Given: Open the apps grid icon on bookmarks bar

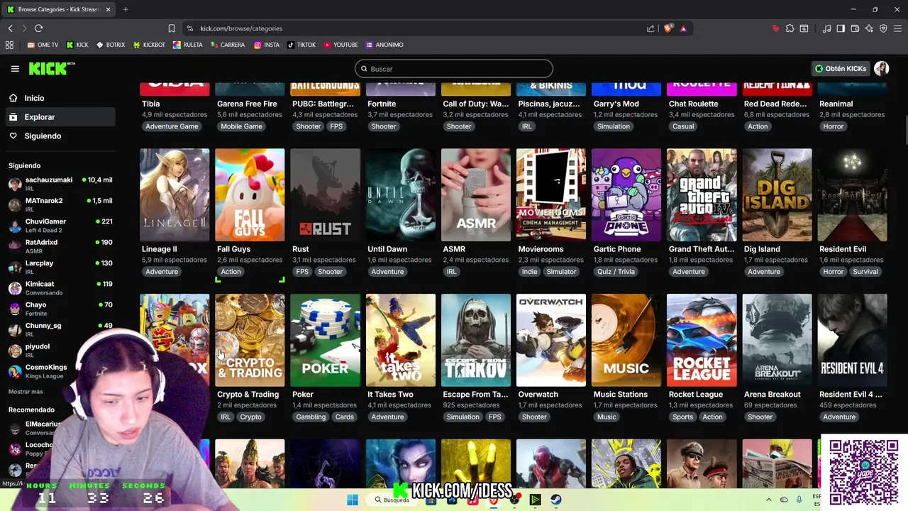Looking at the screenshot, I should point(9,45).
